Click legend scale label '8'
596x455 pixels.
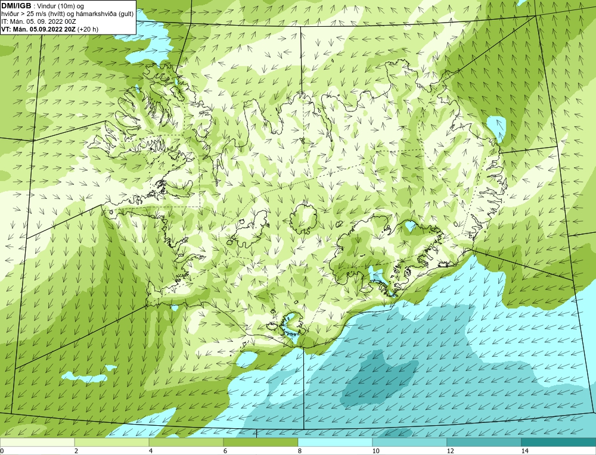point(300,451)
